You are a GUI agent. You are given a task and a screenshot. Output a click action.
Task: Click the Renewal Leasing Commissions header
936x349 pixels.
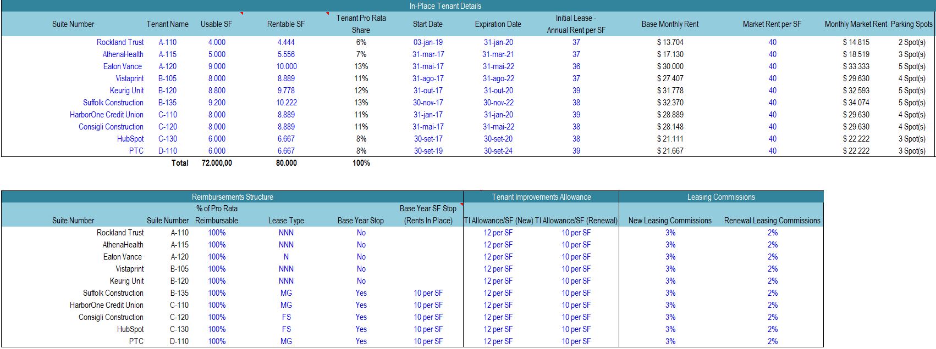tap(772, 221)
